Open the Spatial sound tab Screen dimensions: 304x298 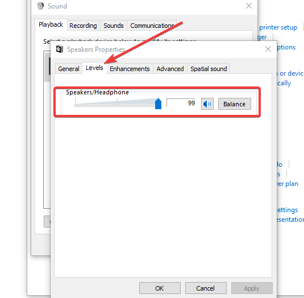209,69
